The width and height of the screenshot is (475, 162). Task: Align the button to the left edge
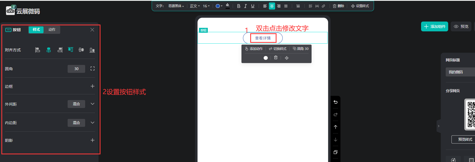38,50
